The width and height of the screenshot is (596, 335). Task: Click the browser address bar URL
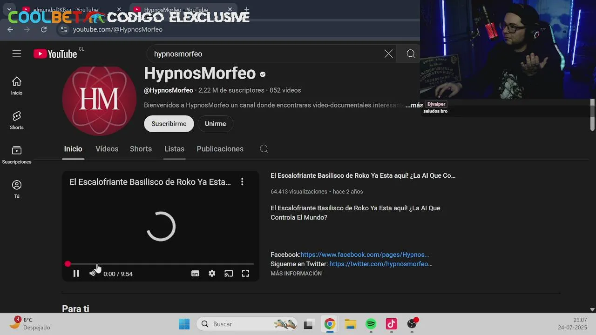click(118, 29)
